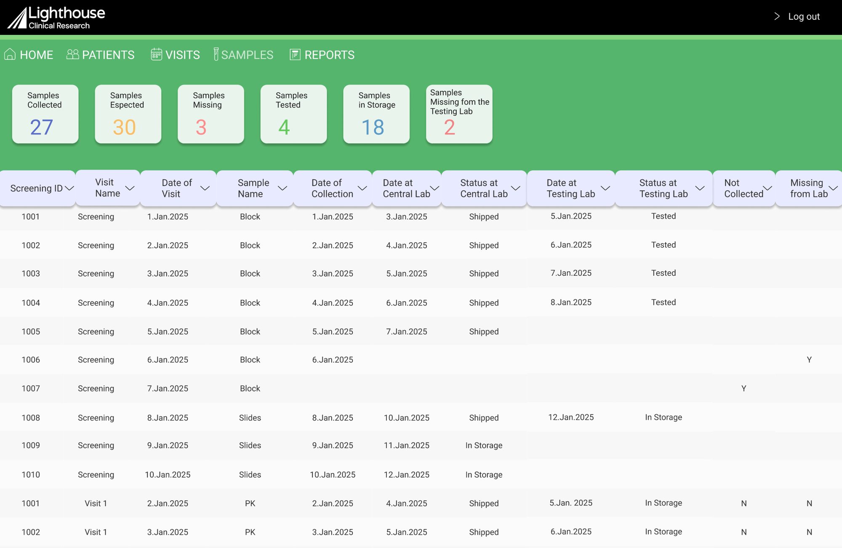
Task: Click Screening ID 1008 cell
Action: click(31, 418)
